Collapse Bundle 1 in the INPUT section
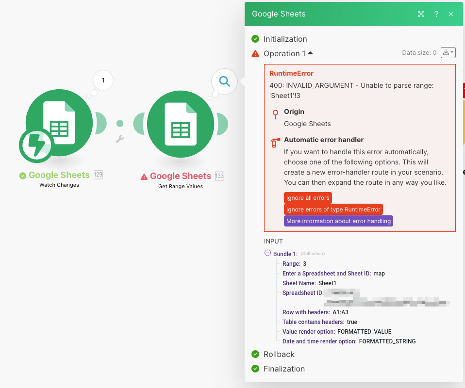The image size is (465, 388). coord(267,253)
